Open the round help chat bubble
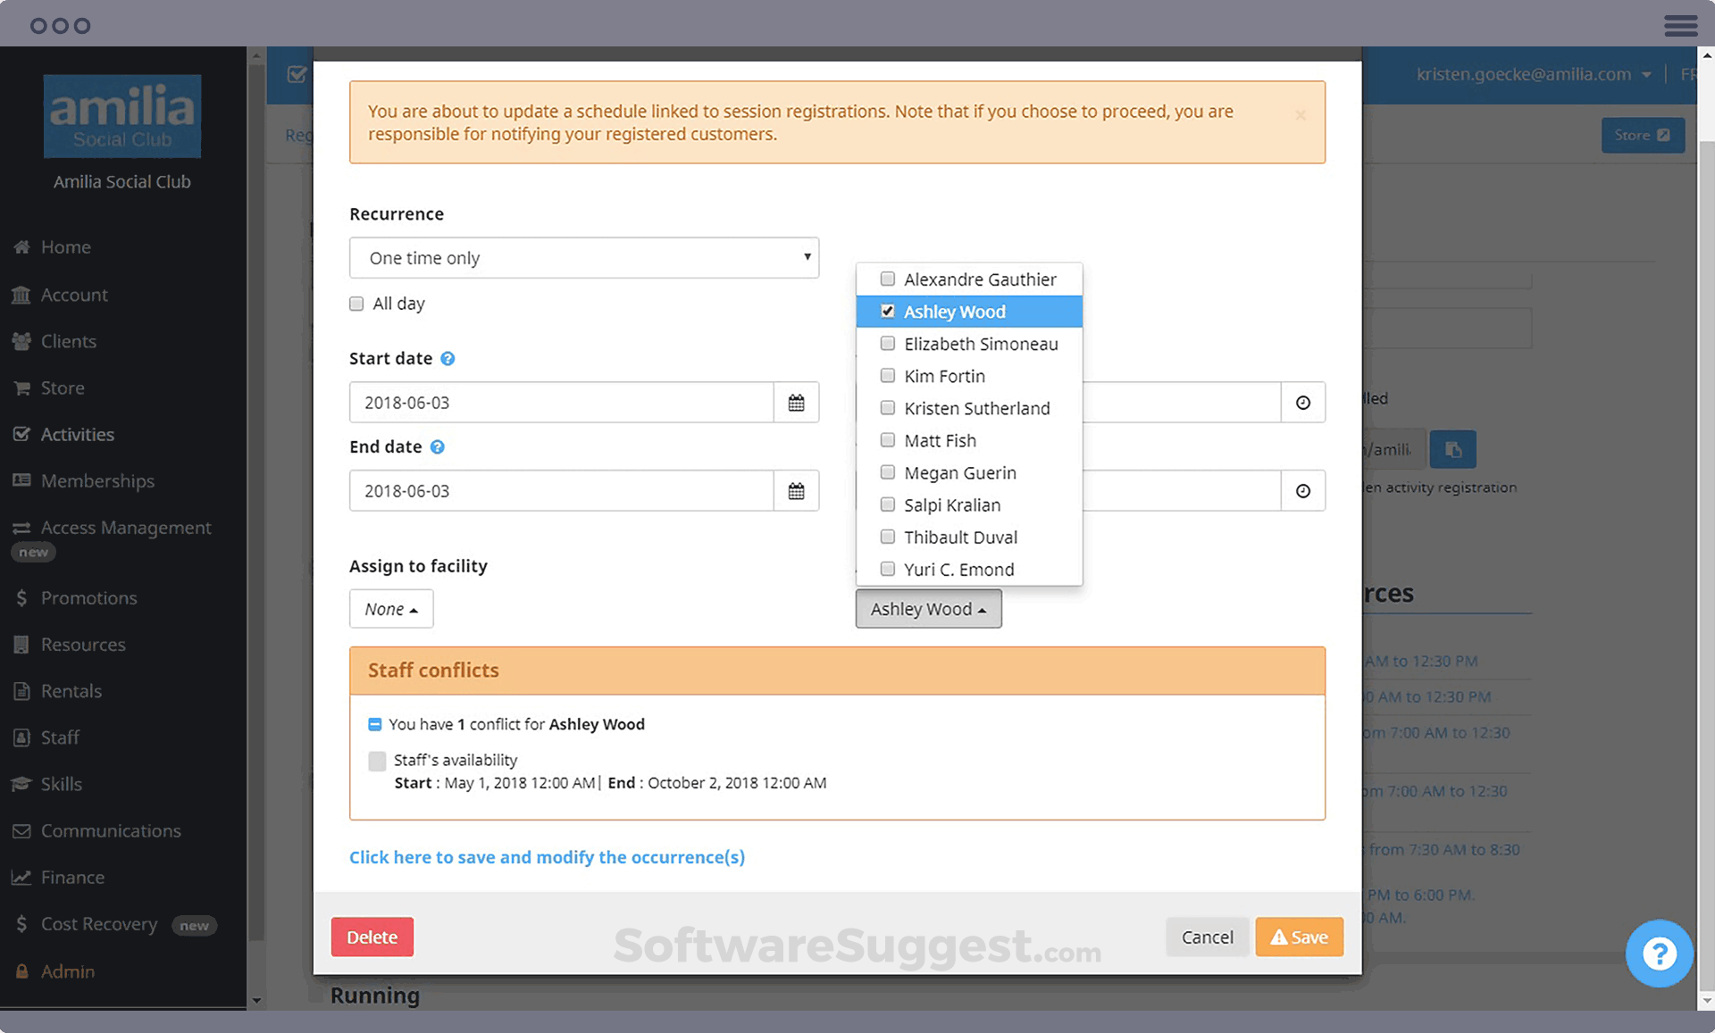Screen dimensions: 1715x1033 coord(1659,954)
